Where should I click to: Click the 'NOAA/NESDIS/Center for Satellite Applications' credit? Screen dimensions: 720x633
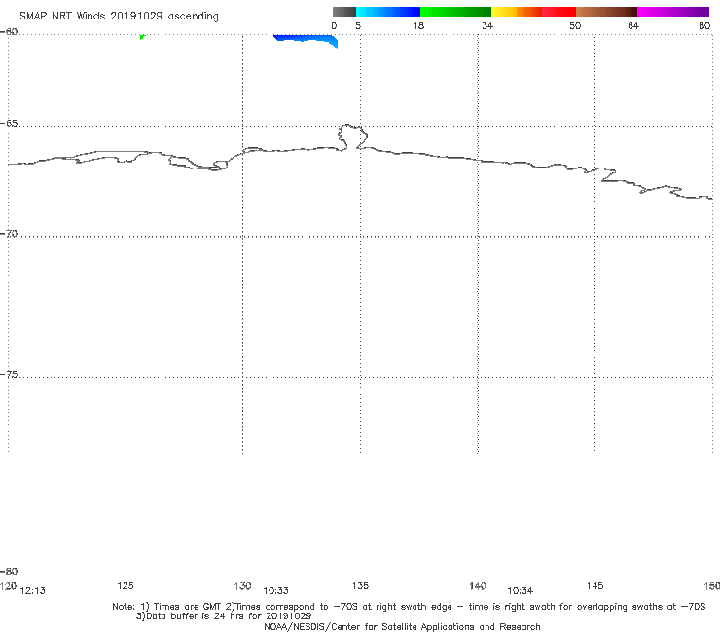(402, 626)
